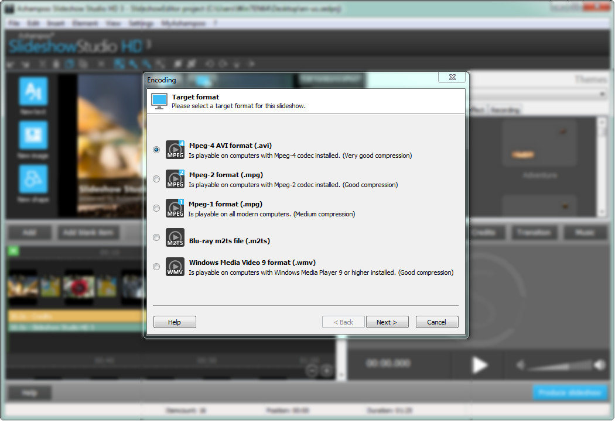Cancel the Encoding dialog
This screenshot has height=421, width=615.
[437, 322]
